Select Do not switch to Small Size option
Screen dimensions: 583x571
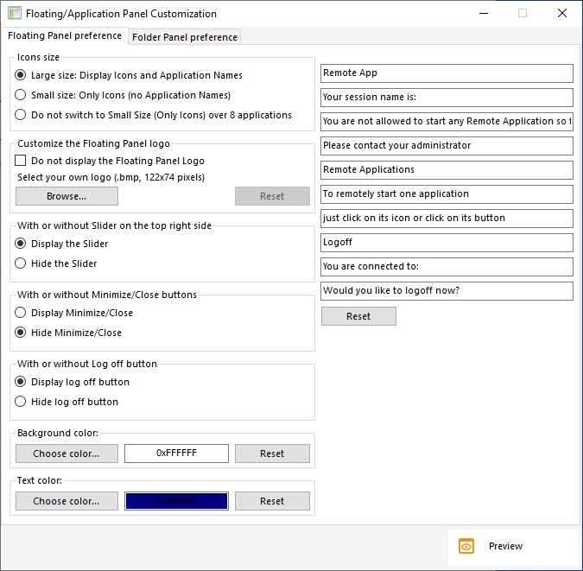[x=21, y=115]
